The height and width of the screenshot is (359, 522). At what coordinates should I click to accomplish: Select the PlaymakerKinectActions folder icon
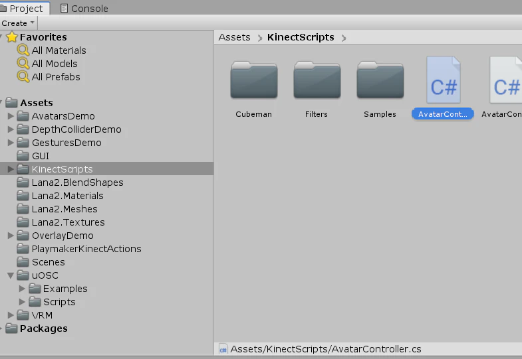(x=23, y=249)
